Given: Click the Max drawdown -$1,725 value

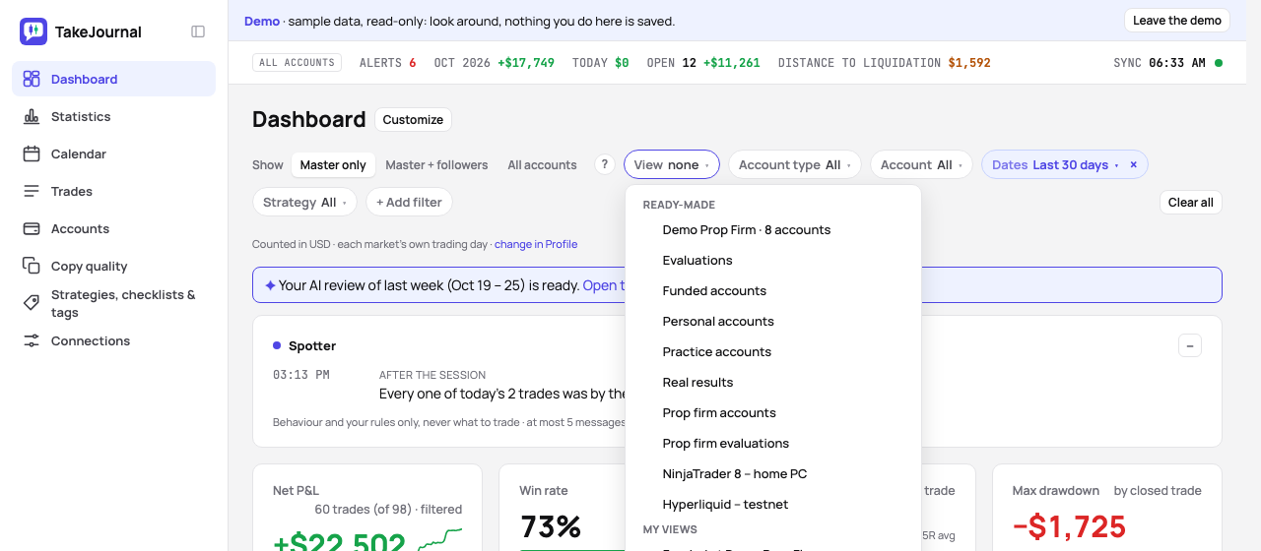Looking at the screenshot, I should 1069,527.
